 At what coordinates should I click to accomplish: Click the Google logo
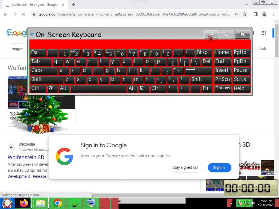pyautogui.click(x=17, y=33)
